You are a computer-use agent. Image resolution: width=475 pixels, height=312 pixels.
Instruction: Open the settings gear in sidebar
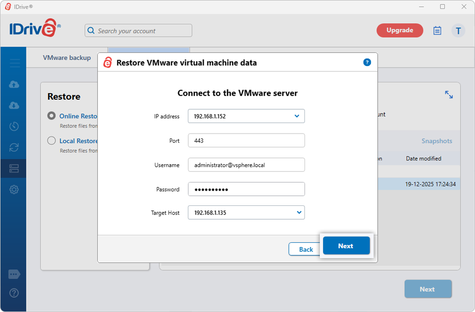[x=14, y=190]
